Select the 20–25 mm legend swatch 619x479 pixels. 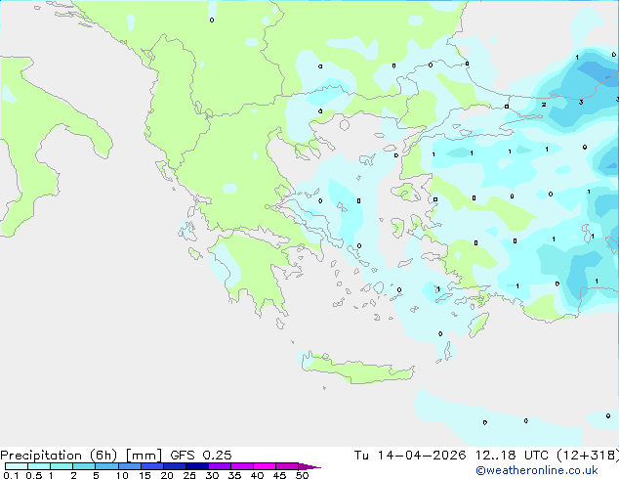[174, 466]
